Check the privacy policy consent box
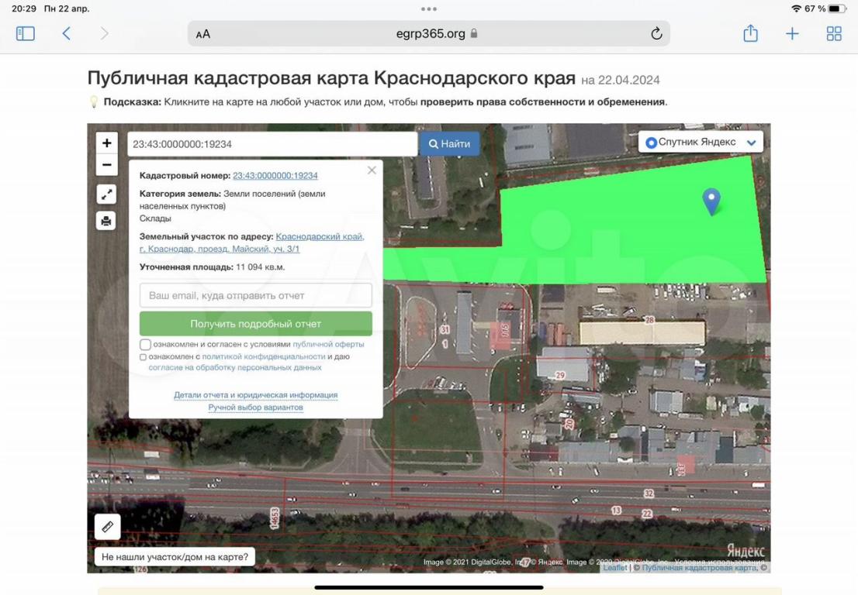 coord(144,357)
